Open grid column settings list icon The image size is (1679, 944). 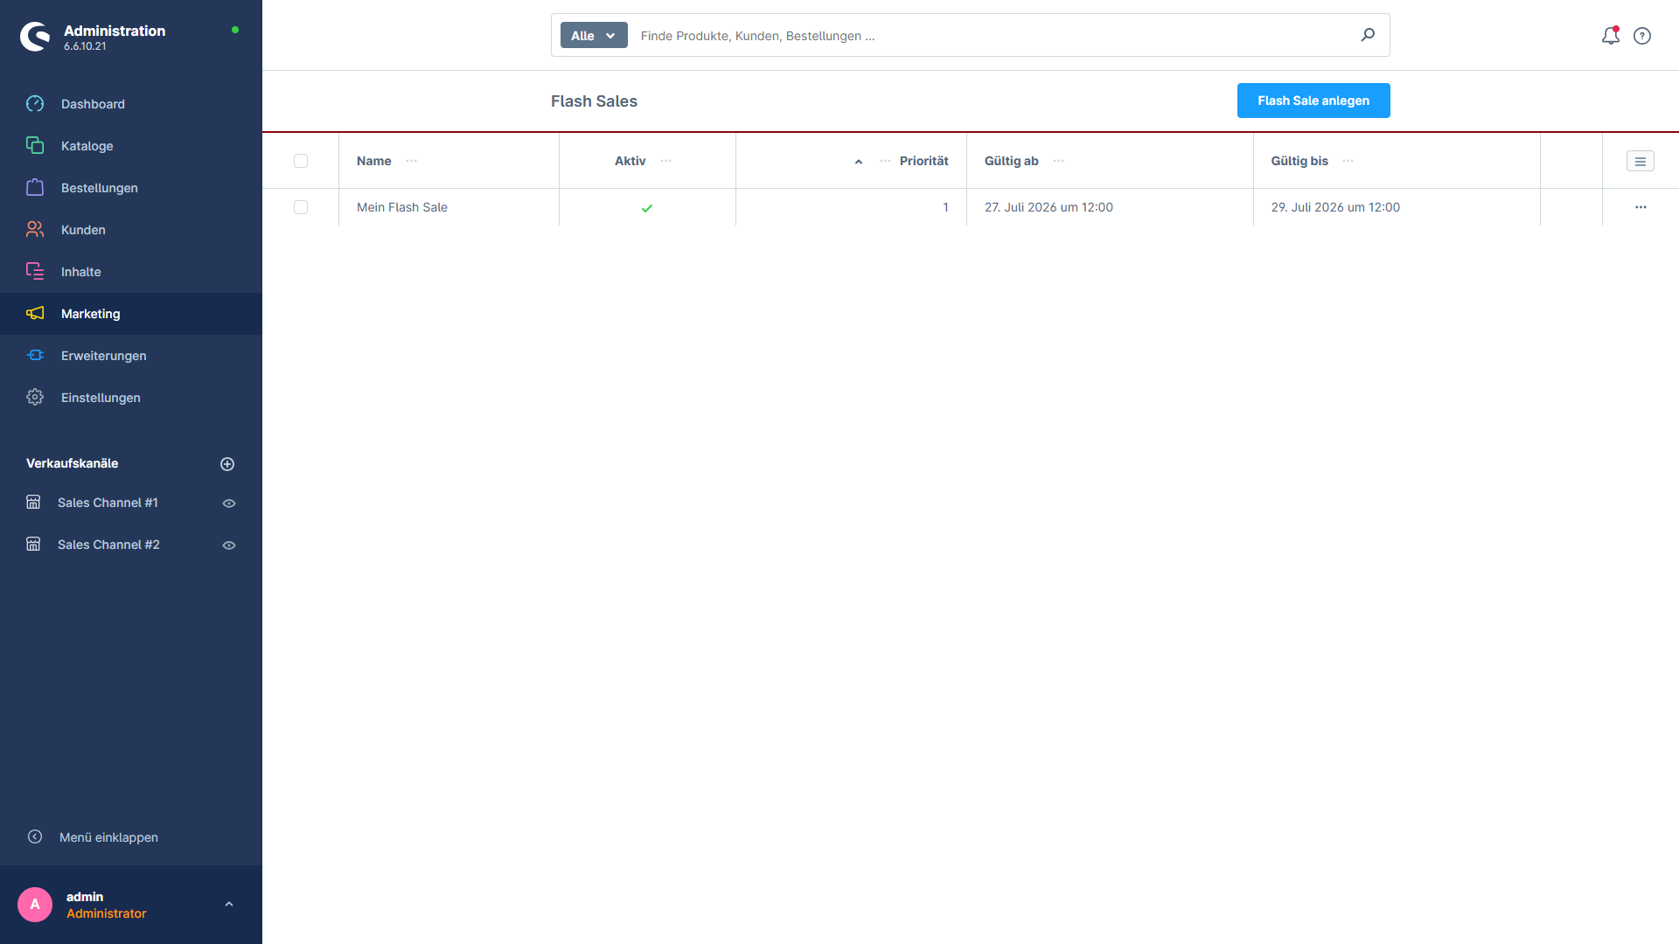pos(1641,161)
